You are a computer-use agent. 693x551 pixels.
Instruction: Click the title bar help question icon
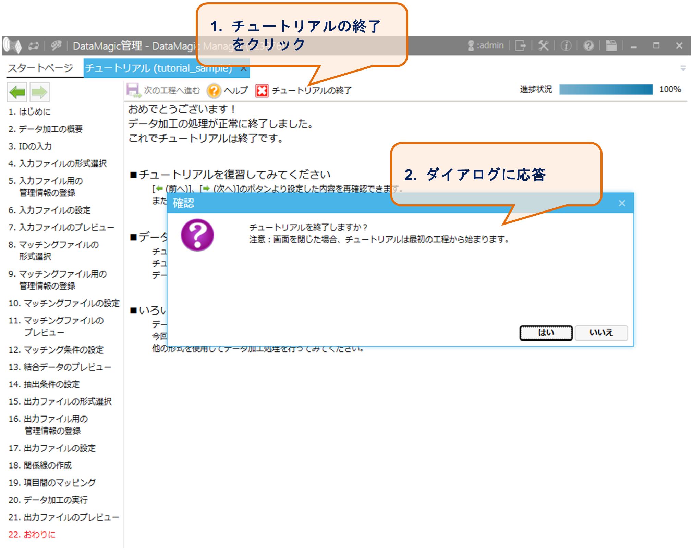588,46
